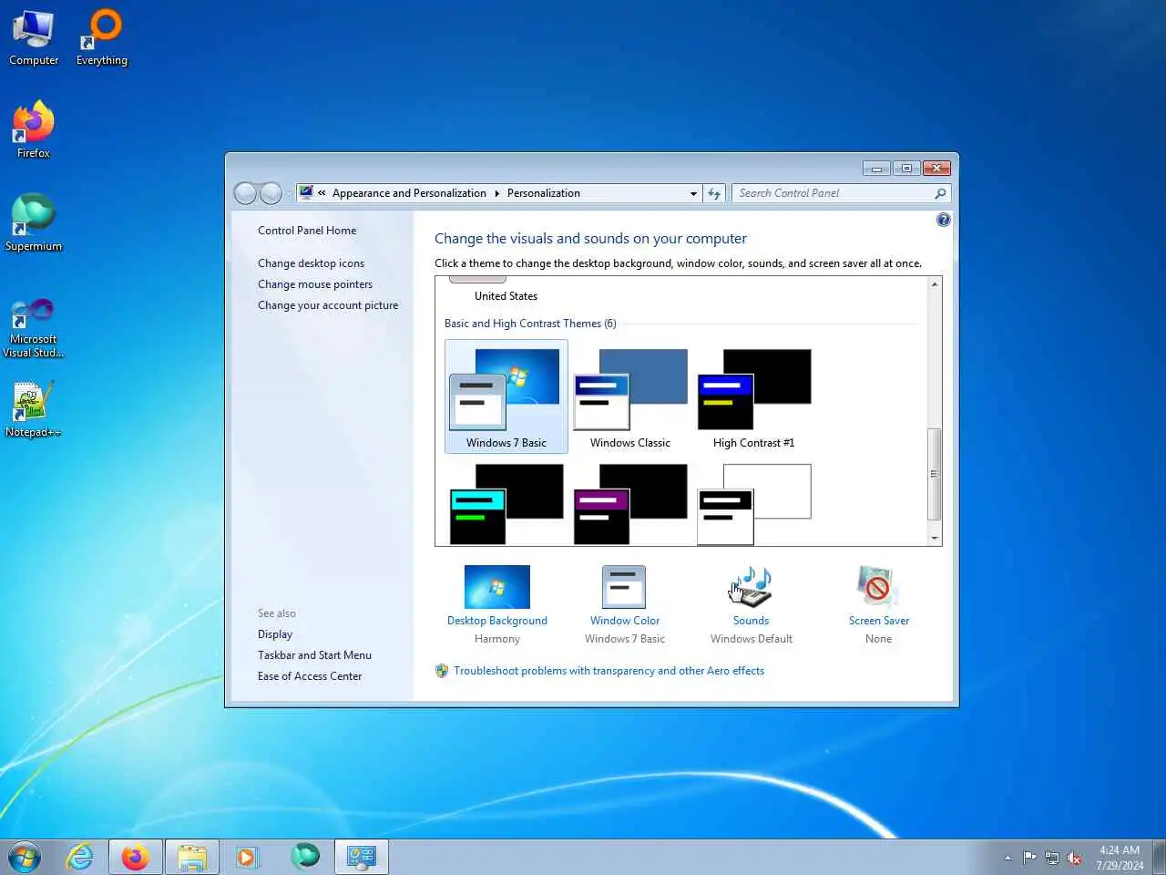Click the Forward navigation button
The height and width of the screenshot is (875, 1166).
click(271, 193)
